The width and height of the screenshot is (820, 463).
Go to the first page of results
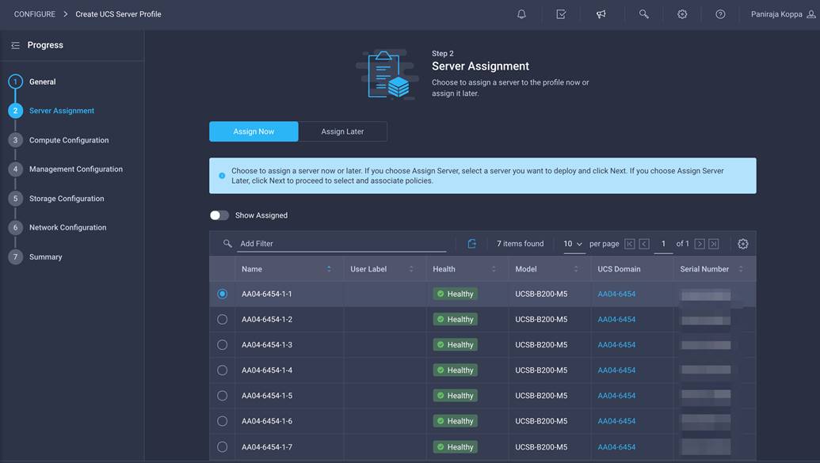point(630,244)
